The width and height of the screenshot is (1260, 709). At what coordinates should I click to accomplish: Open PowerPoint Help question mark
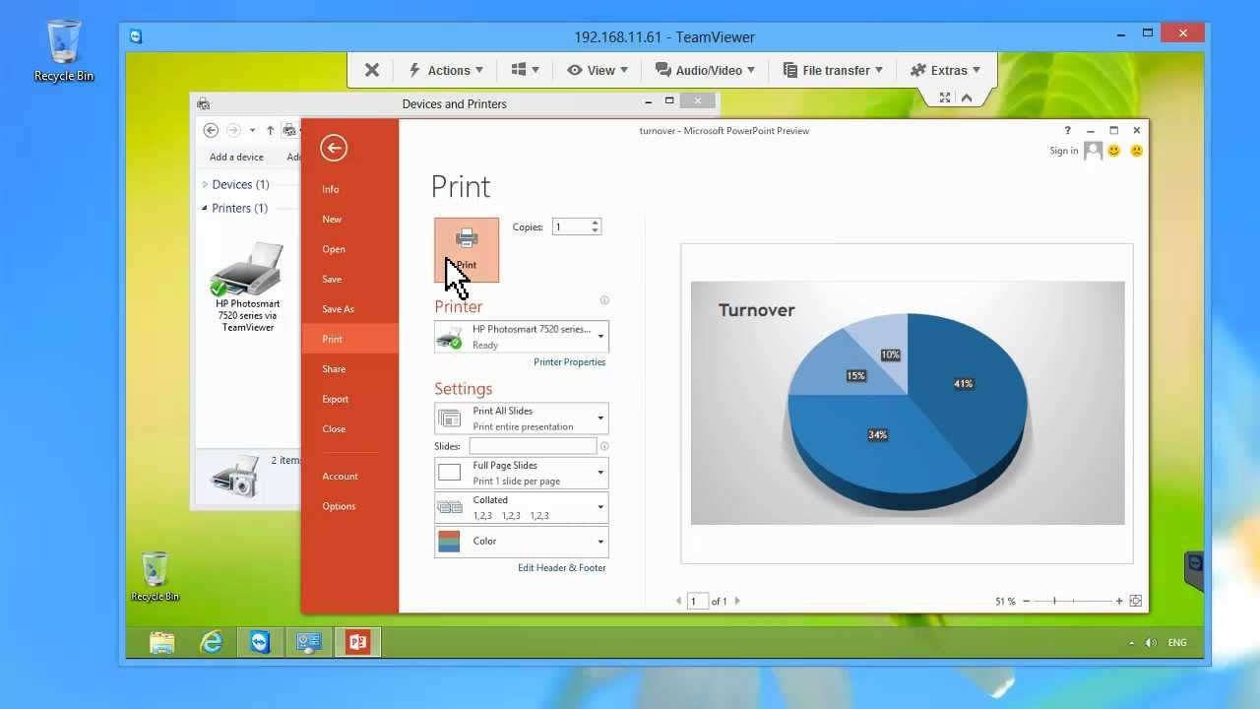coord(1067,130)
